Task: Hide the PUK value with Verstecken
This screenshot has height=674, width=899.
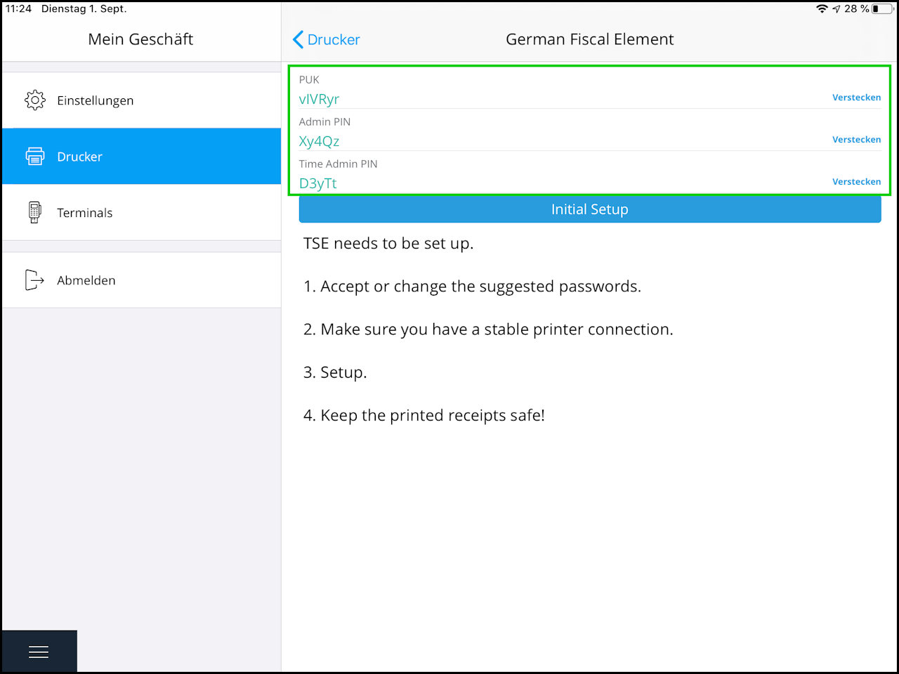Action: point(856,98)
